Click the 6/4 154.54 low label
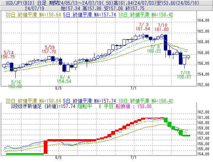The height and width of the screenshot is (162, 213). point(64,79)
